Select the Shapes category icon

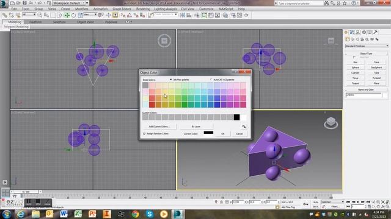[x=353, y=39]
